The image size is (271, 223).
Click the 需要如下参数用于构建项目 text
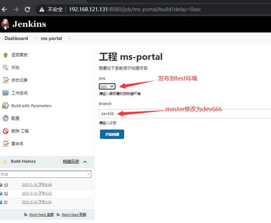coord(123,68)
